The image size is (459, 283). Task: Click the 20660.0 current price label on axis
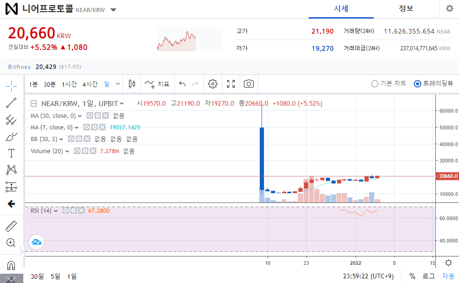click(x=447, y=176)
